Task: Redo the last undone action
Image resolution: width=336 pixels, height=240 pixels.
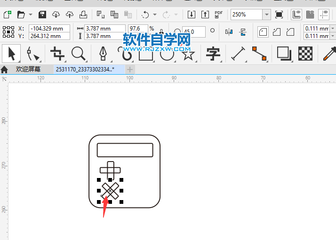Action: coord(166,15)
